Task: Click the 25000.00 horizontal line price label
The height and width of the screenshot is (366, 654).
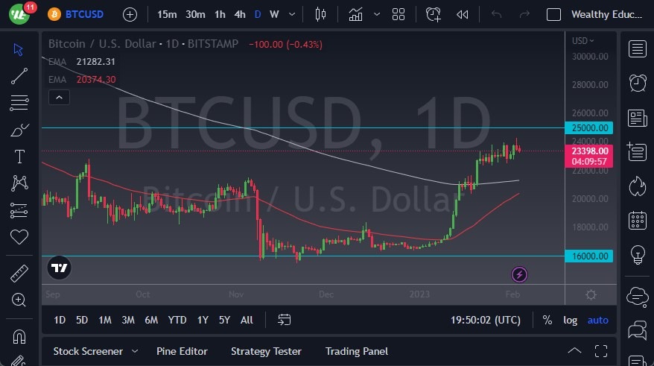Action: click(x=592, y=128)
